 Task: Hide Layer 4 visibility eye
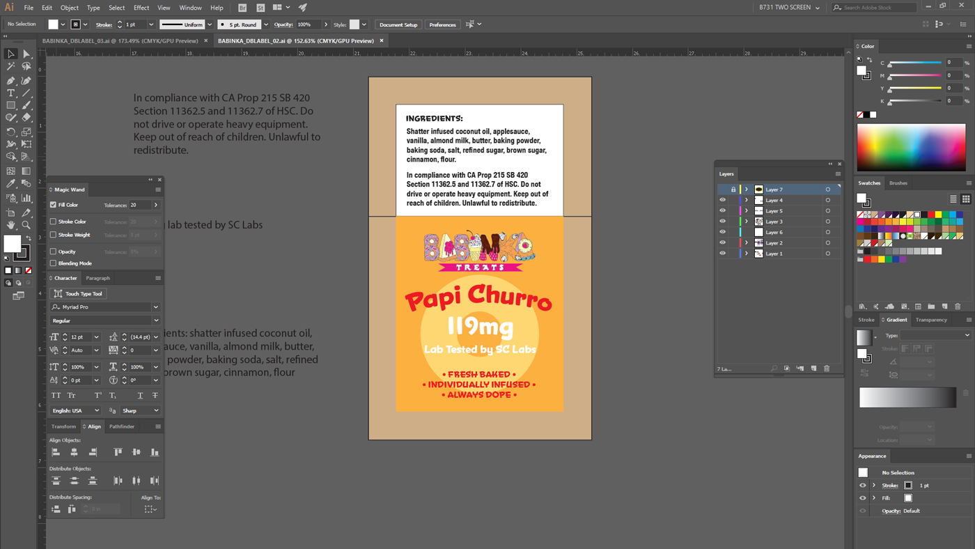[x=722, y=200]
